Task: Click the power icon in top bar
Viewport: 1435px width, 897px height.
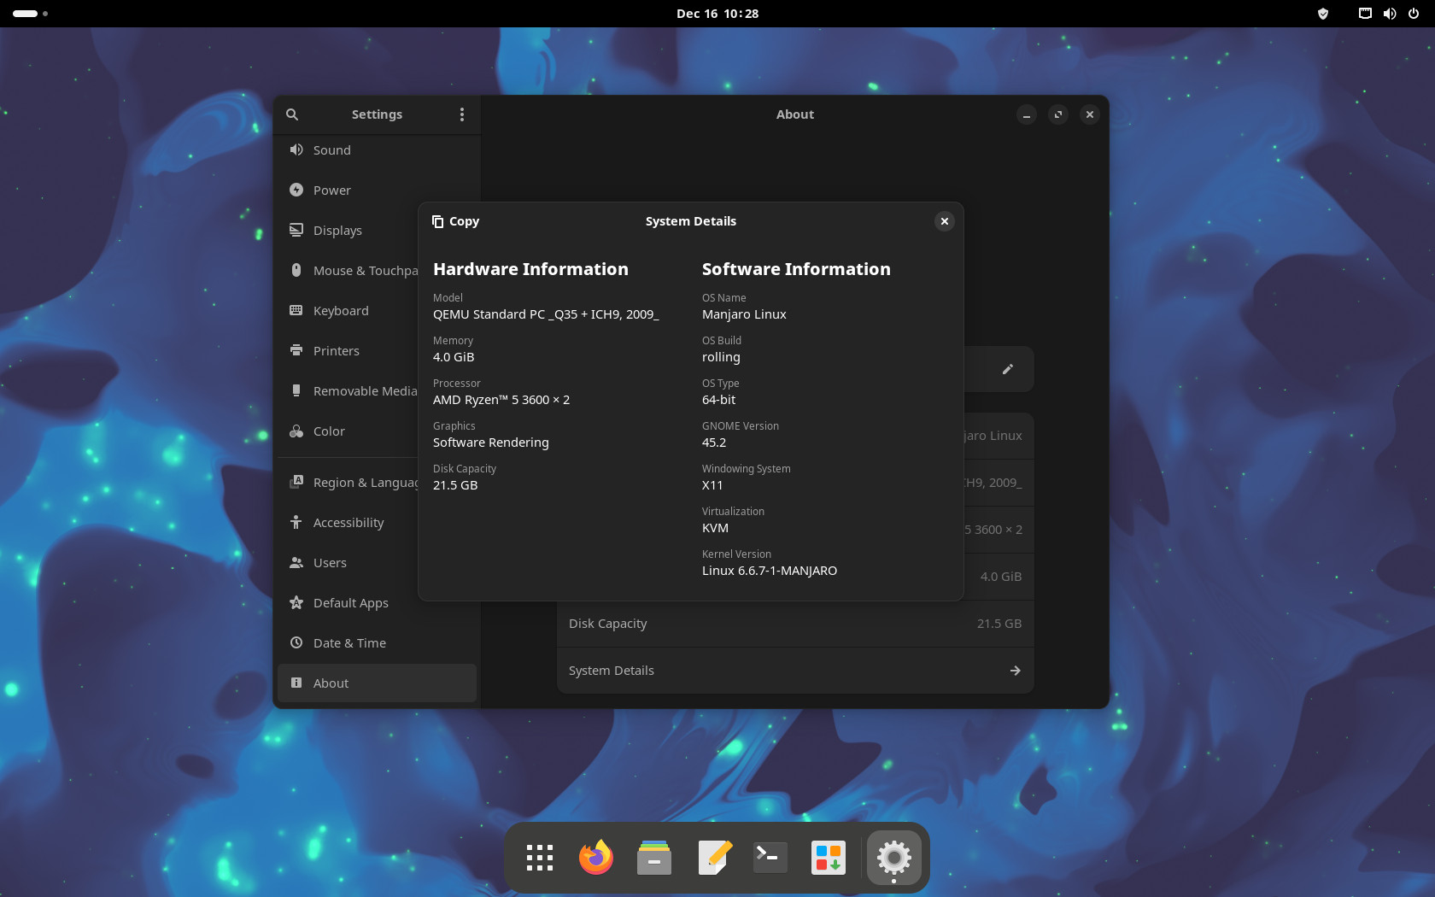Action: 1414,14
